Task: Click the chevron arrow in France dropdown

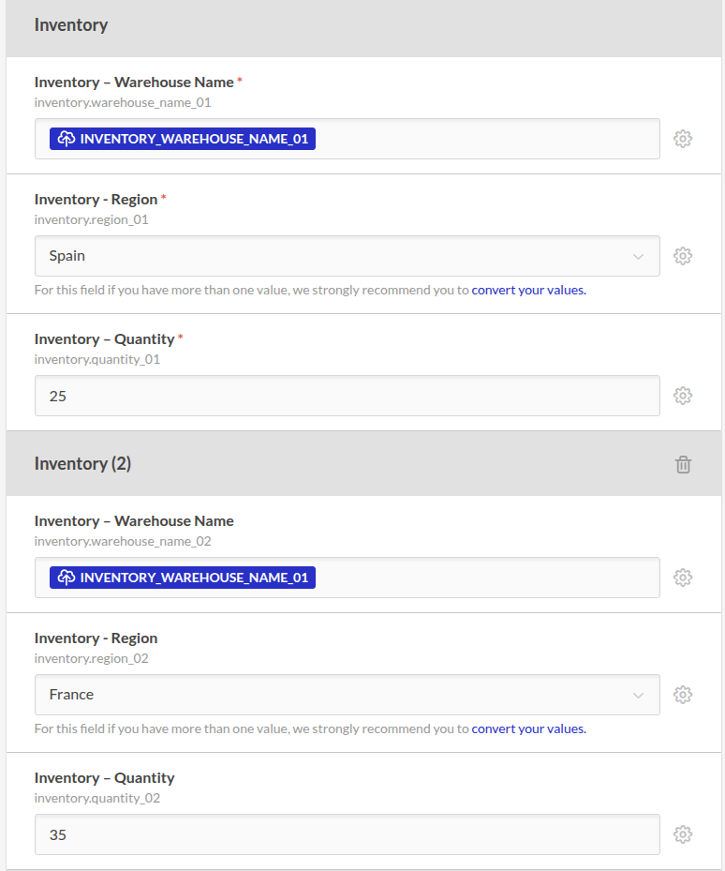Action: pos(639,696)
